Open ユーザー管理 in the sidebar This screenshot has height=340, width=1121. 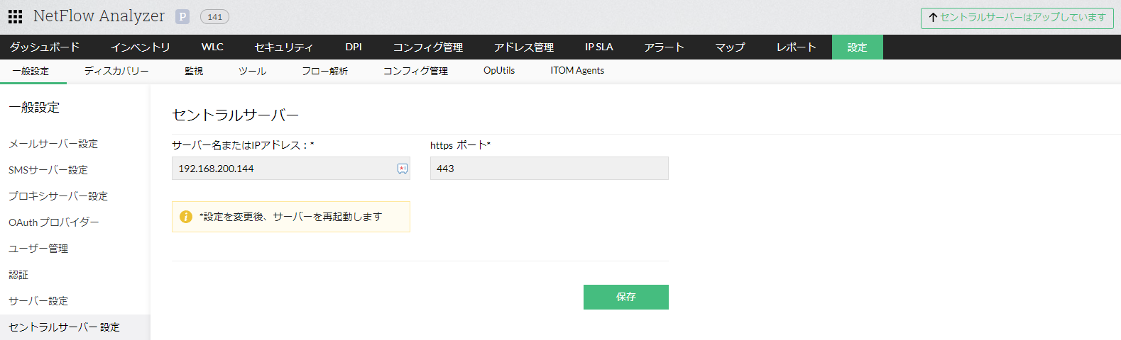point(38,249)
